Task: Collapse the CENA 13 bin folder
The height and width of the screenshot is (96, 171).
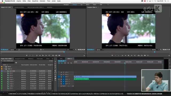Action: tap(4, 69)
